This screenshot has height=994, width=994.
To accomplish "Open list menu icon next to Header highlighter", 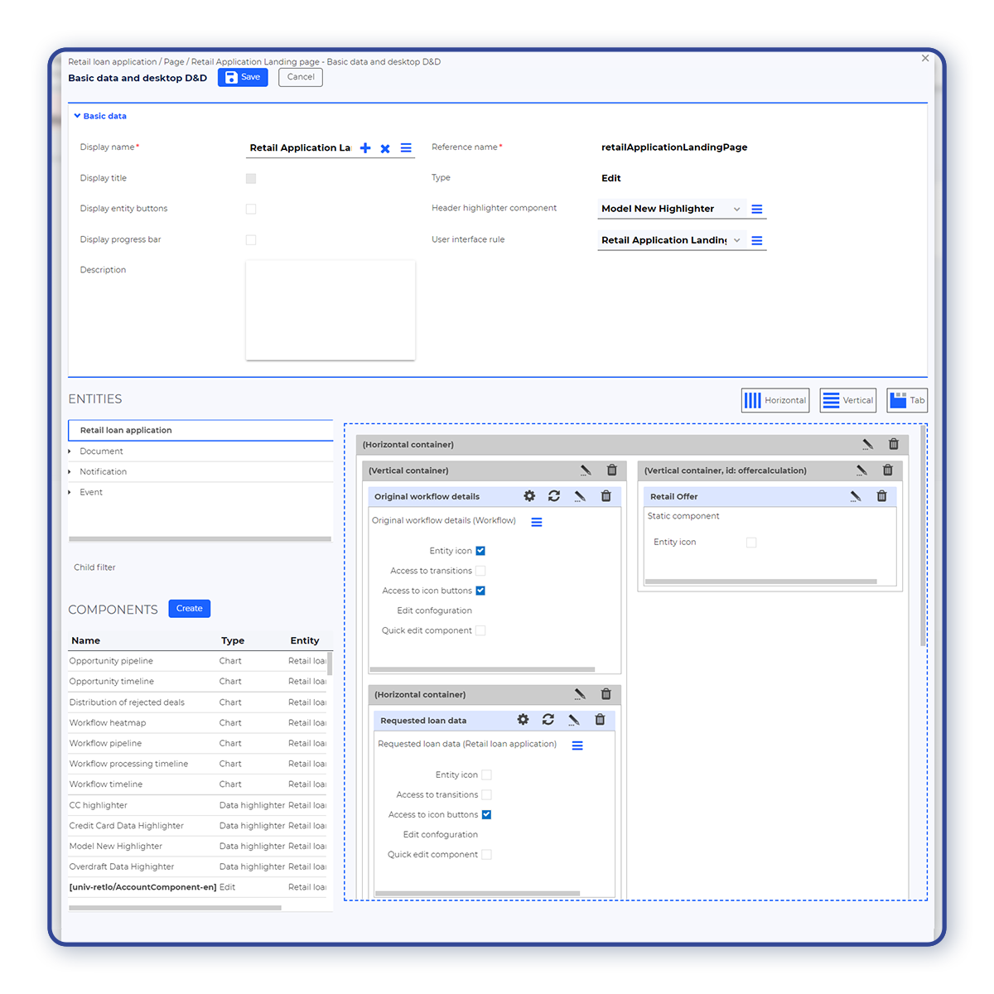I will click(756, 210).
